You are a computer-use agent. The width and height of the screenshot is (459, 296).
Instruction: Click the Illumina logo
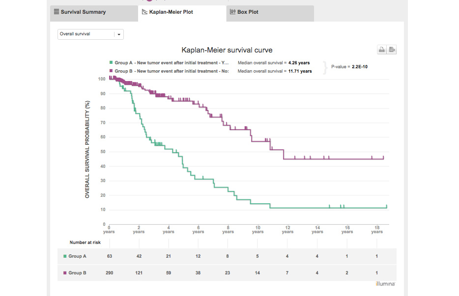(x=385, y=284)
